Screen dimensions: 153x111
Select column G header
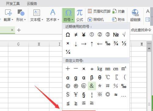(x=18, y=44)
